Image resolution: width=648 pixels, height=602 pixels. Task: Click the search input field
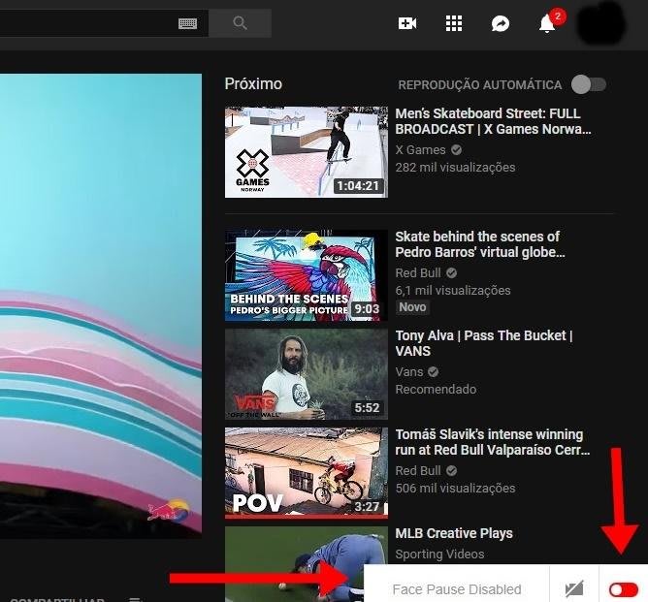tap(87, 23)
